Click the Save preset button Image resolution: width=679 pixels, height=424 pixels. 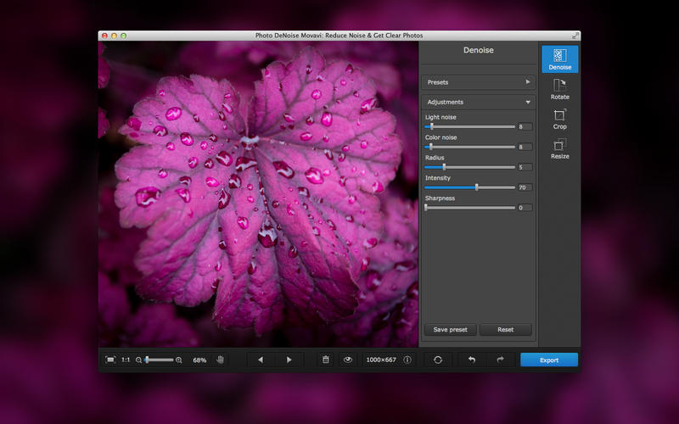click(x=451, y=330)
